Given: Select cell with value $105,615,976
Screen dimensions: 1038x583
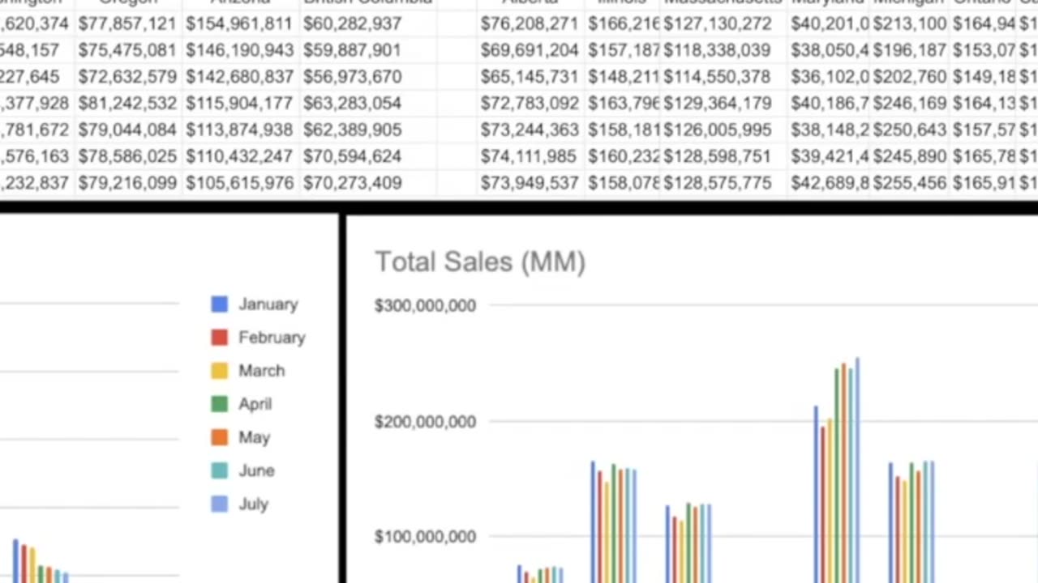Looking at the screenshot, I should [x=239, y=183].
